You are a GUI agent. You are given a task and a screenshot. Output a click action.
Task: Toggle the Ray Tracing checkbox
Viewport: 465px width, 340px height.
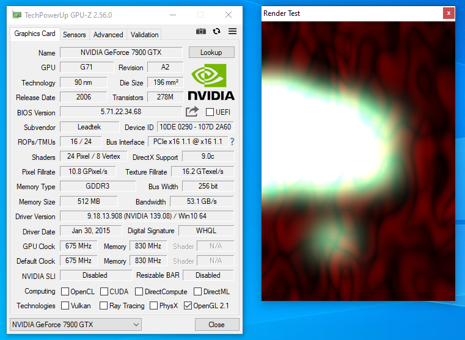point(103,305)
